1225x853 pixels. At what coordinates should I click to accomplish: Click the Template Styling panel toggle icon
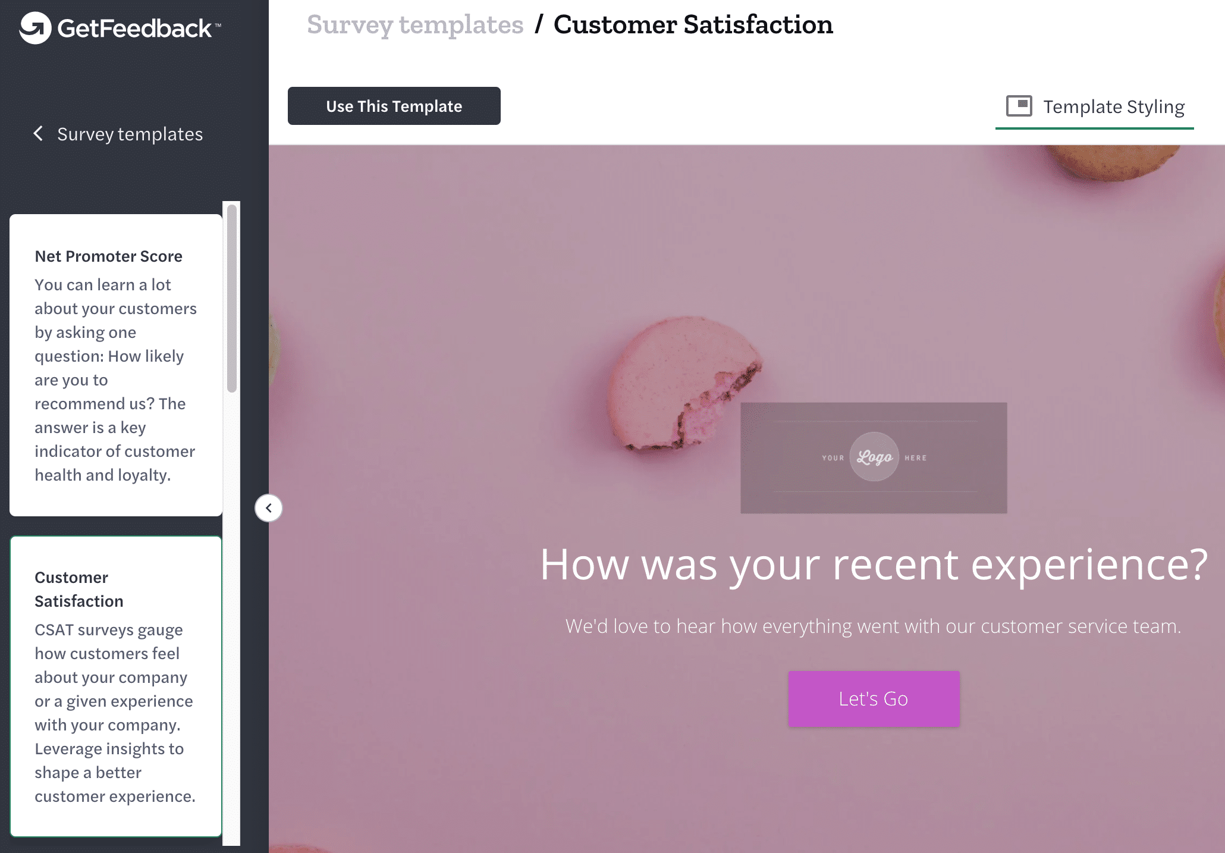(1016, 105)
